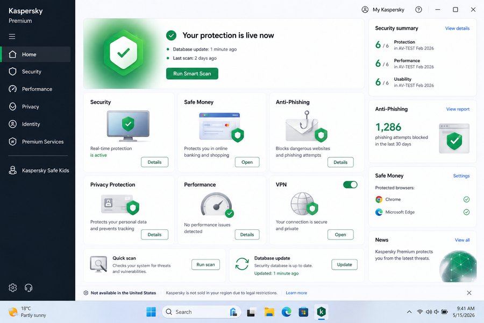The height and width of the screenshot is (323, 484).
Task: Click the green shield in Anti-Phishing panel
Action: click(454, 141)
